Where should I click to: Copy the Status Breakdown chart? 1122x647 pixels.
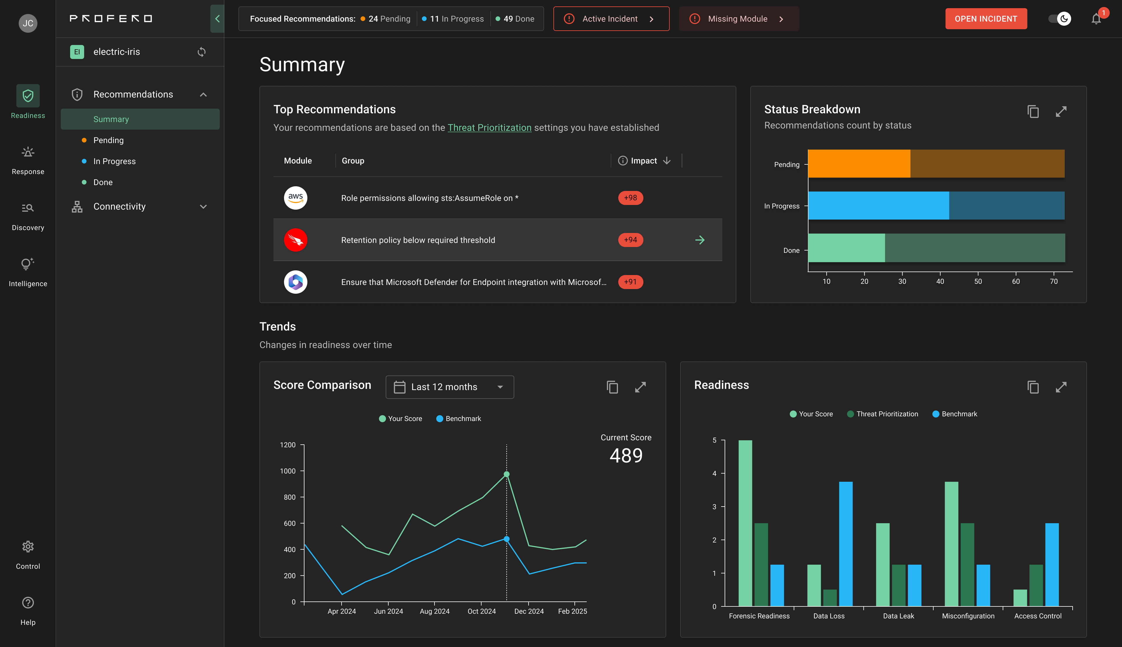[x=1033, y=112]
